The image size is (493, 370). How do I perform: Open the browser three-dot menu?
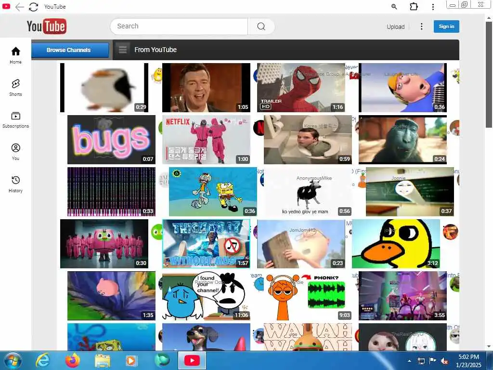click(433, 7)
